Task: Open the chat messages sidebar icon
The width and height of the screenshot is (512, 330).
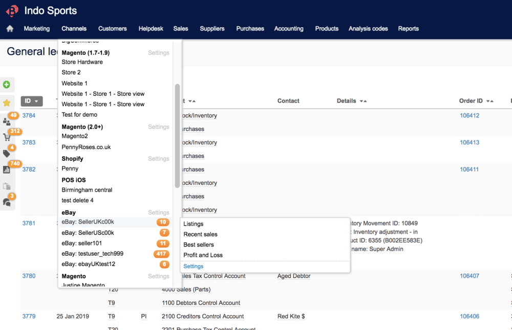Action: 7,202
